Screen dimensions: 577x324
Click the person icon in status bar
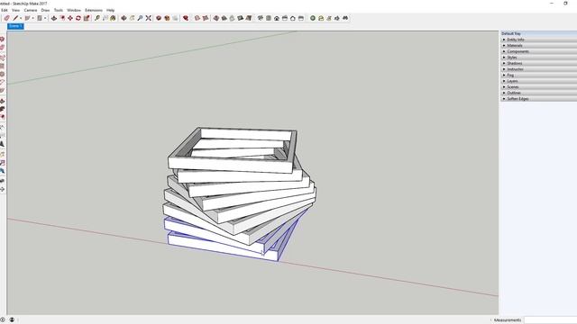12,320
